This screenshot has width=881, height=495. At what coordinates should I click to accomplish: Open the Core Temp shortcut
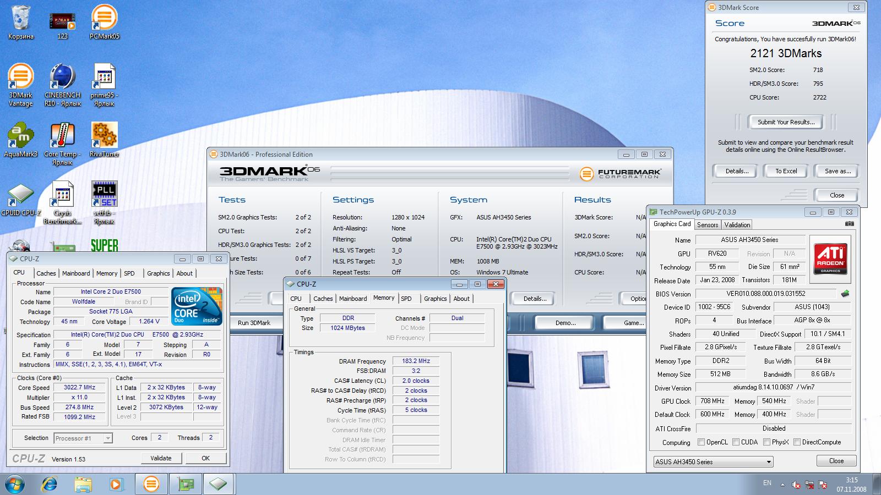click(62, 144)
